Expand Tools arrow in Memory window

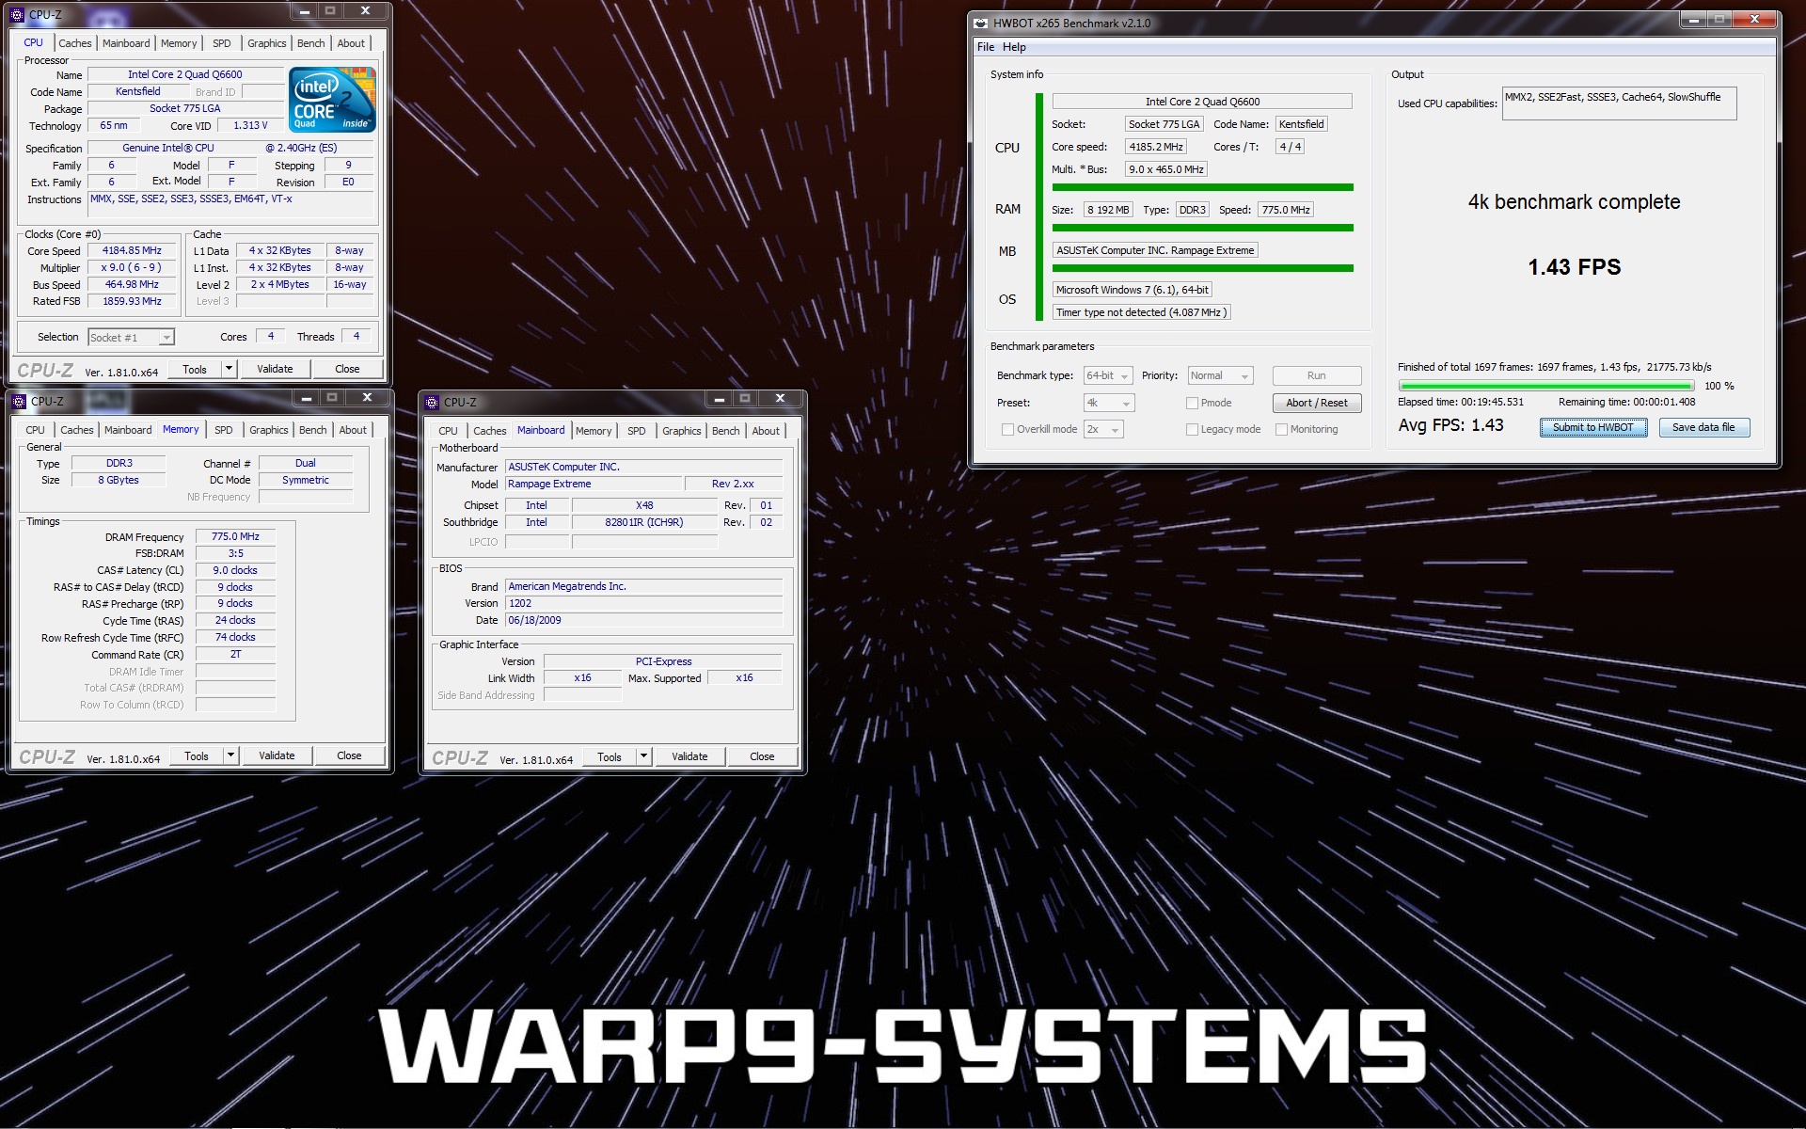[230, 756]
